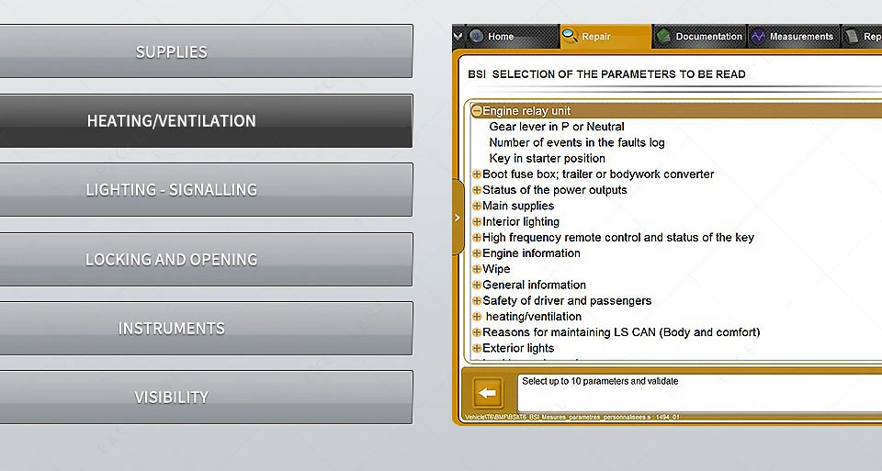Click the BSI selection of parameters heading
Screen dimensions: 882x471
tap(606, 74)
